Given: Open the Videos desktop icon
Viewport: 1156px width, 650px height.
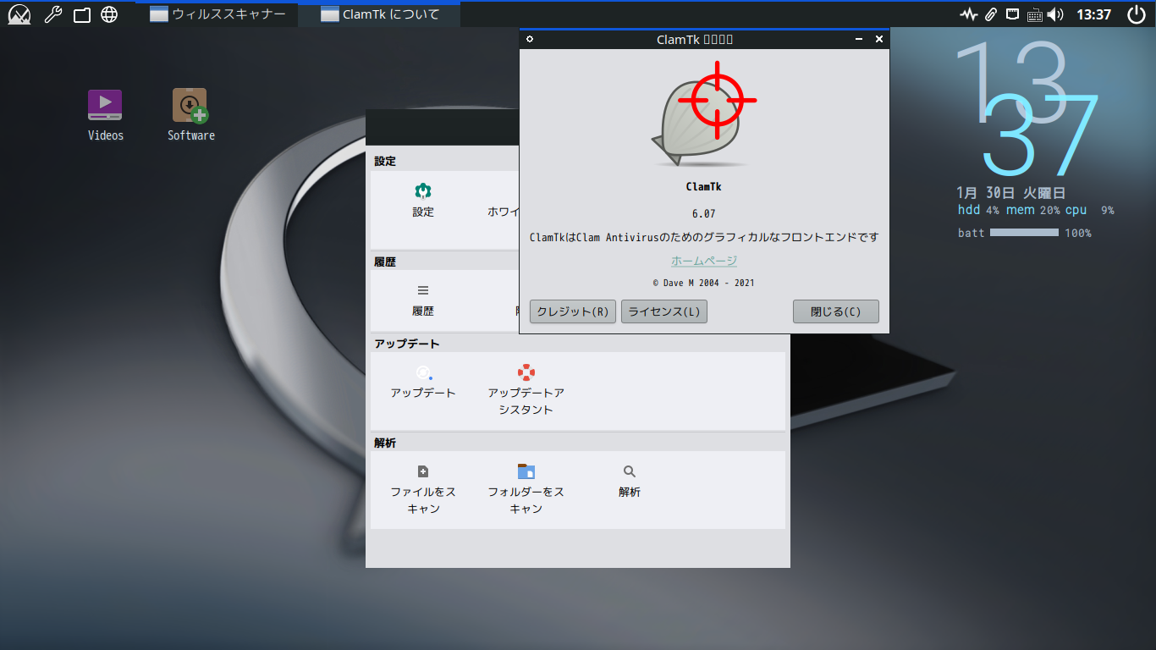Looking at the screenshot, I should 105,105.
